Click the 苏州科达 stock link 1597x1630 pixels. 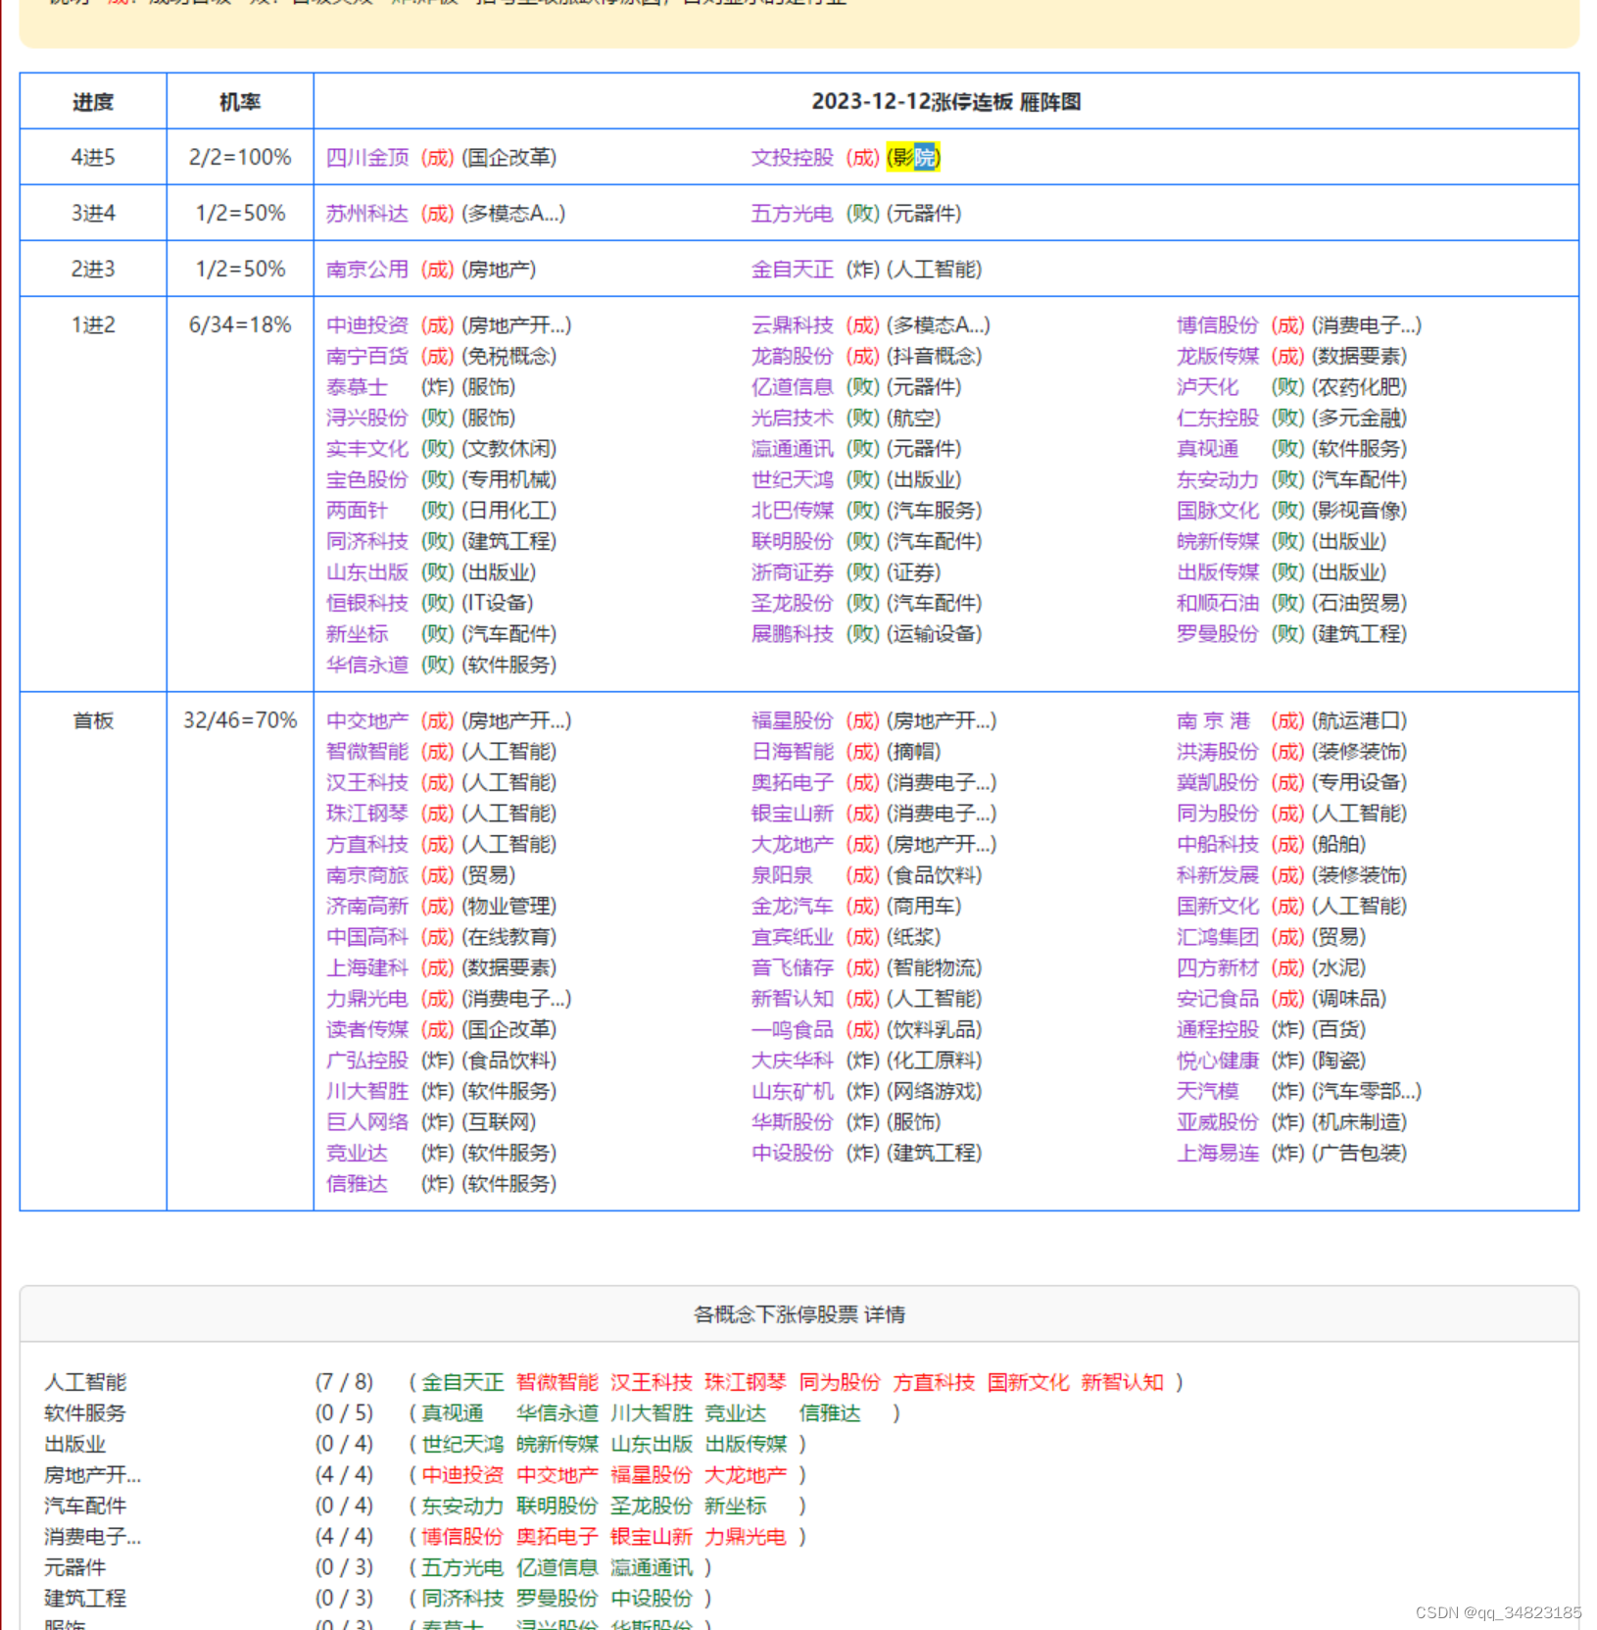367,214
